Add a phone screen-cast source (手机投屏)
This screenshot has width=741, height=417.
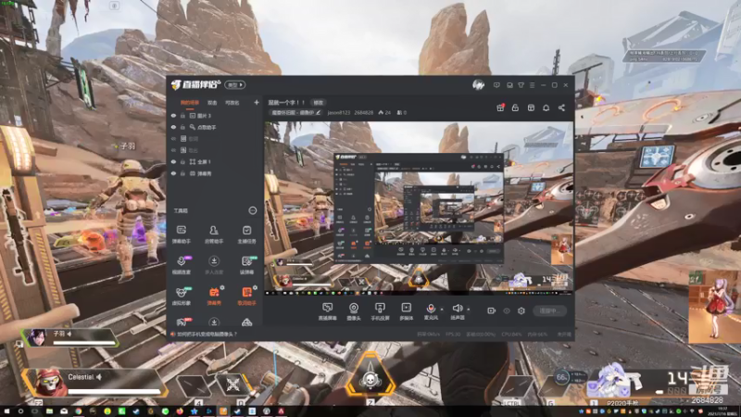[380, 311]
